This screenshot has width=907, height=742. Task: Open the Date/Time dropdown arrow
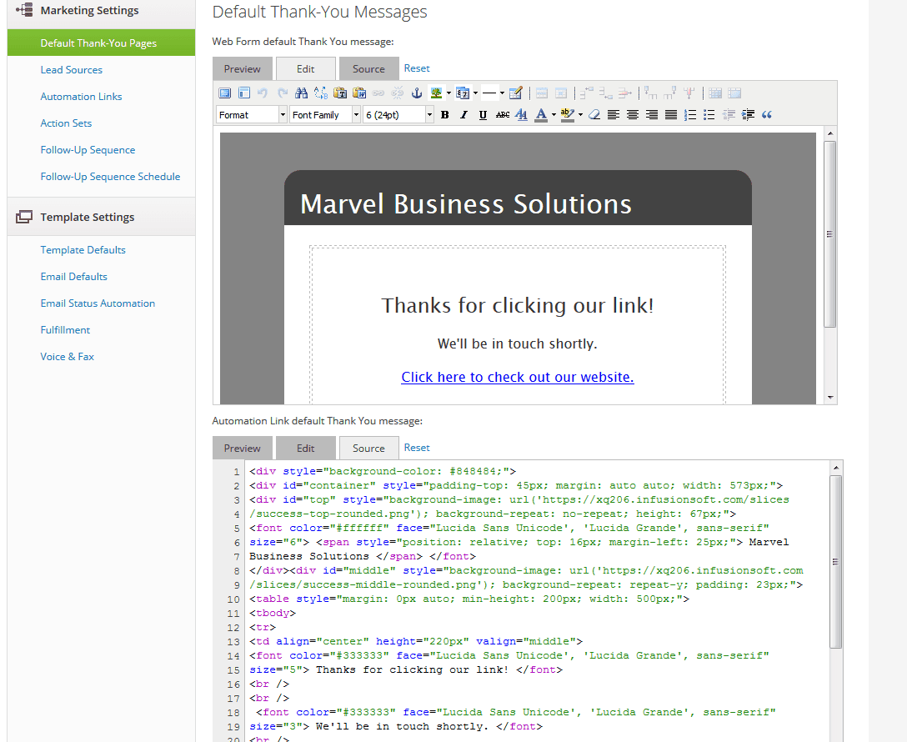(475, 93)
